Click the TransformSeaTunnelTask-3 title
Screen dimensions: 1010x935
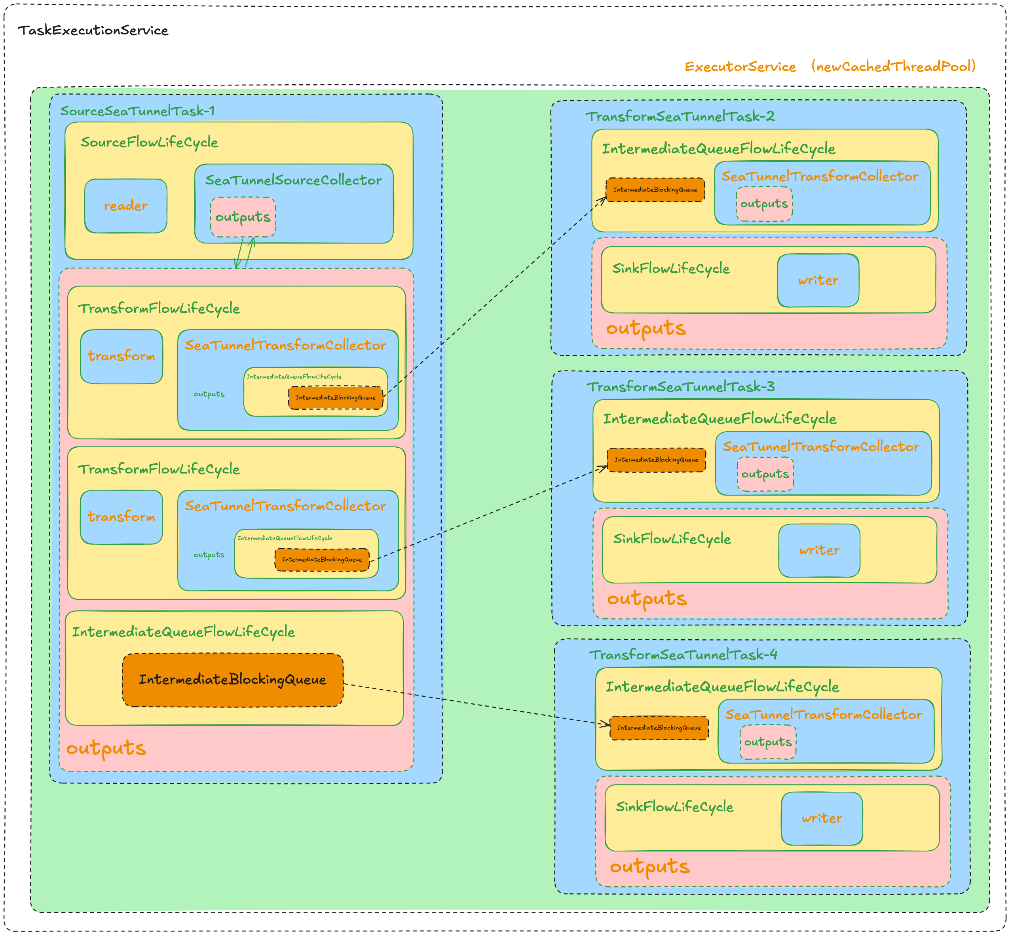point(680,387)
